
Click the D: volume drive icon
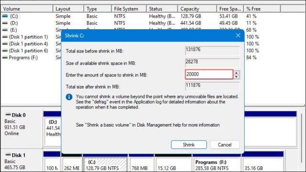pos(5,23)
